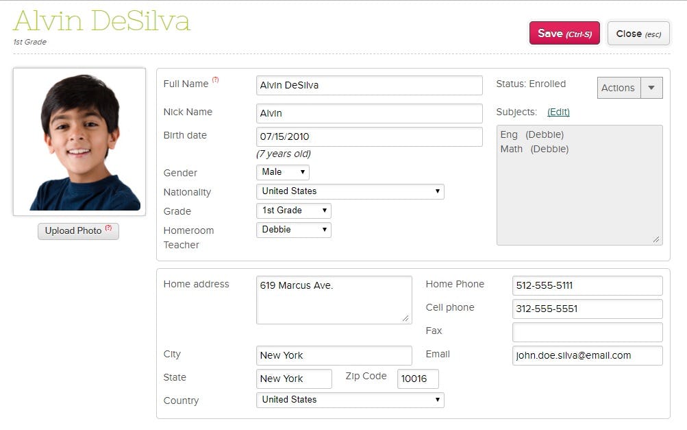The height and width of the screenshot is (430, 687).
Task: Click the Email input field
Action: pyautogui.click(x=587, y=355)
